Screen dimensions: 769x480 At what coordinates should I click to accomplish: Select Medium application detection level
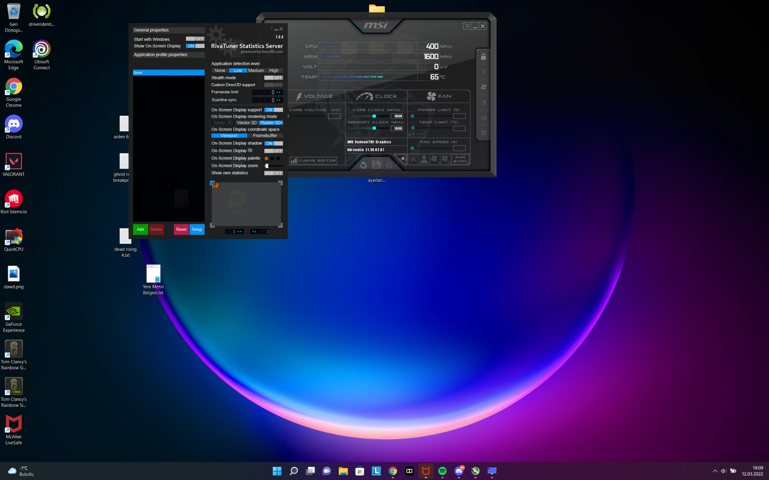tap(256, 71)
